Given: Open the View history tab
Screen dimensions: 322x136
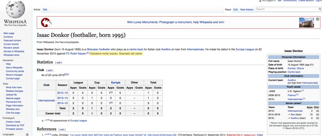Looking at the screenshot, I should [247, 10].
